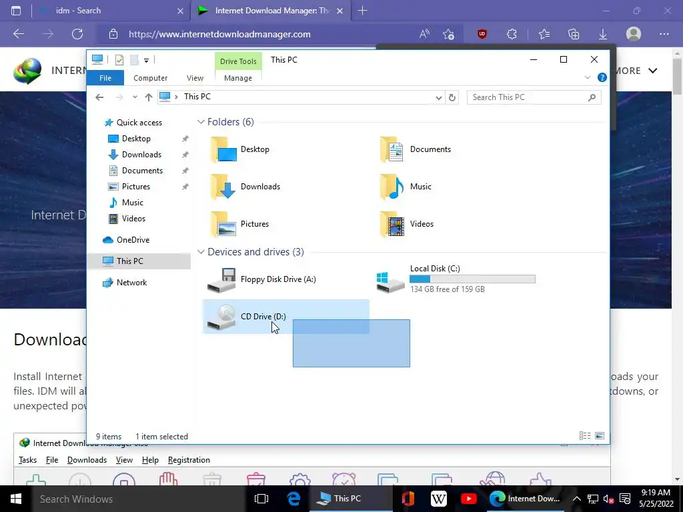This screenshot has height=512, width=683.
Task: Select Pictures in Quick access sidebar
Action: tap(136, 187)
